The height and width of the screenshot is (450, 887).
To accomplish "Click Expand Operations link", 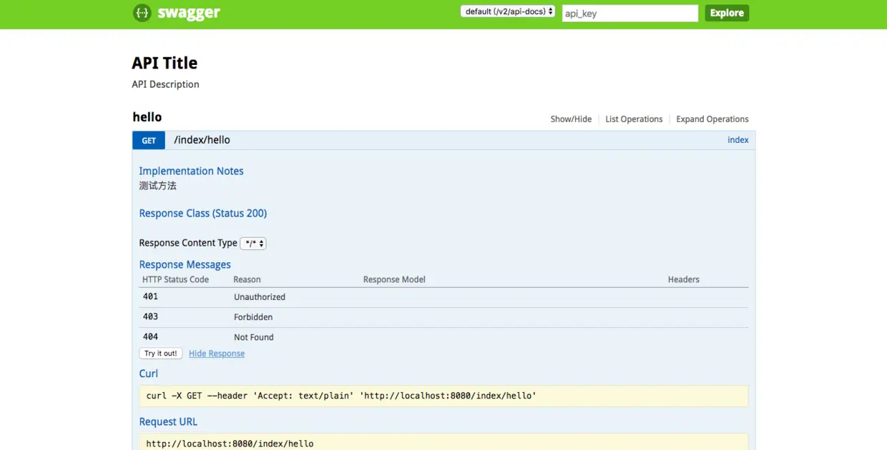I will click(x=712, y=119).
